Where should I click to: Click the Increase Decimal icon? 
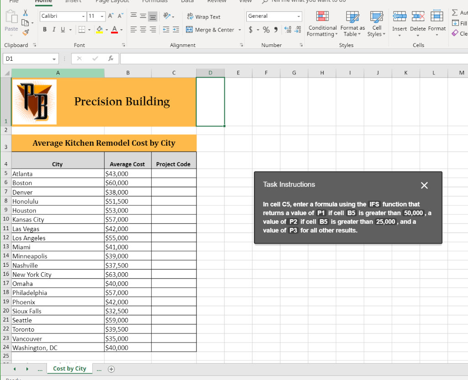click(288, 29)
